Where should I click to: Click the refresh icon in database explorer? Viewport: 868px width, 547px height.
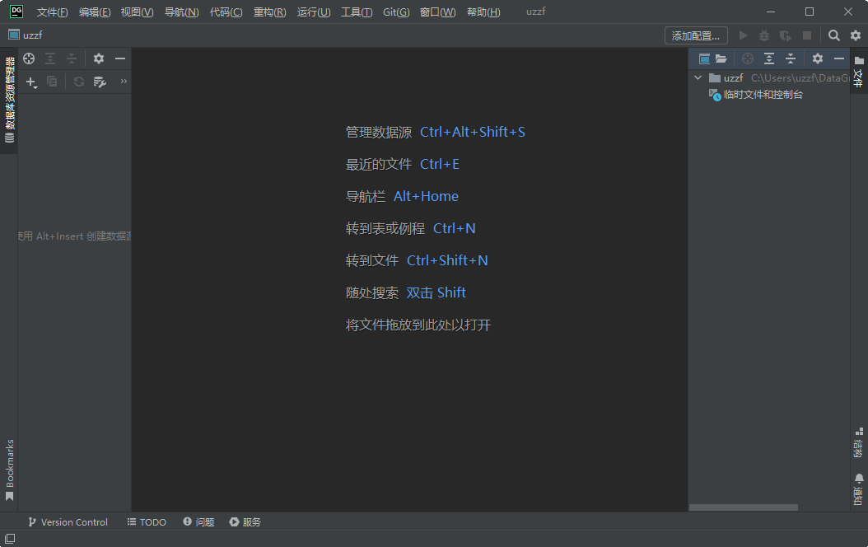(x=78, y=82)
